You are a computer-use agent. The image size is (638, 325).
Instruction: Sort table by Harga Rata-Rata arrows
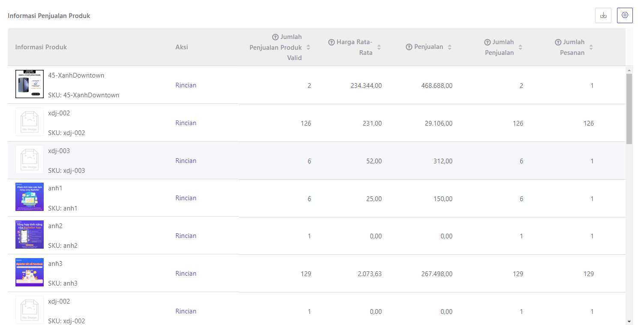point(379,47)
